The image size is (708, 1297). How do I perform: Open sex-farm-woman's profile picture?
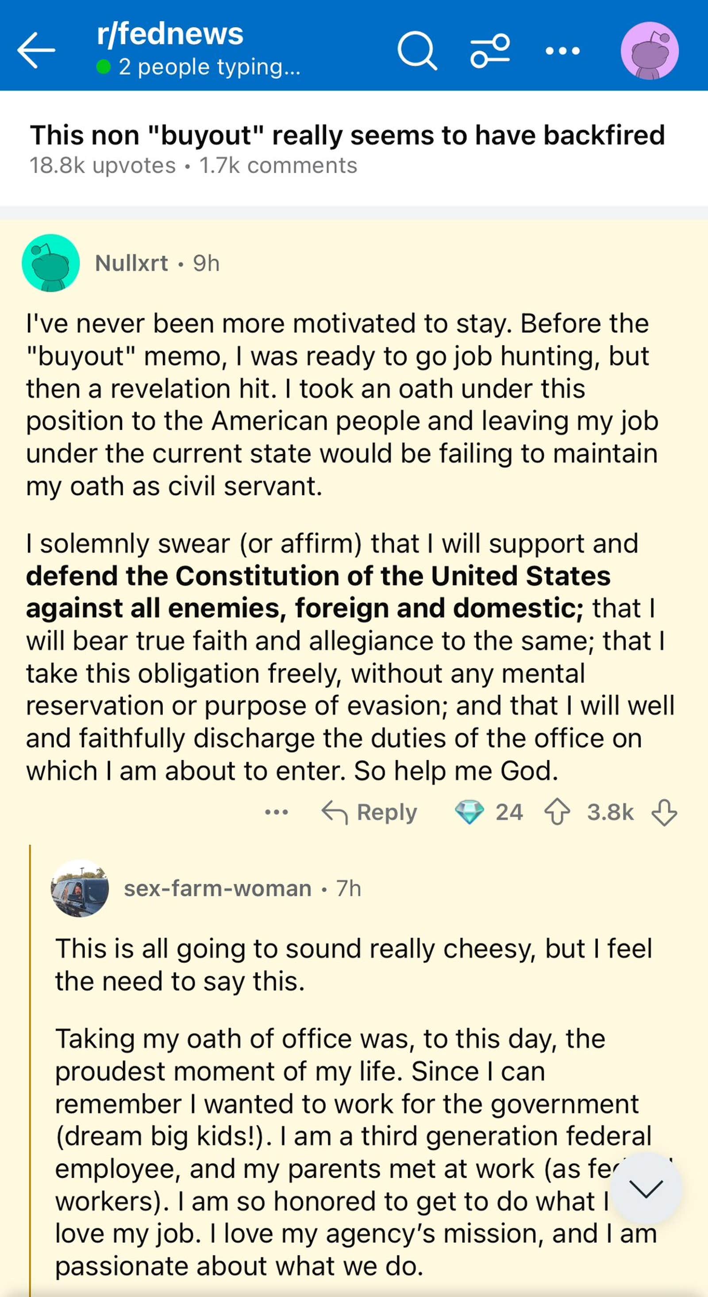pyautogui.click(x=80, y=888)
